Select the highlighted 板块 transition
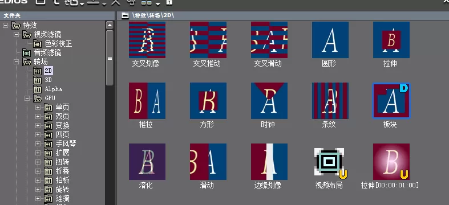Screen dimensions: 449x205 click(391, 101)
